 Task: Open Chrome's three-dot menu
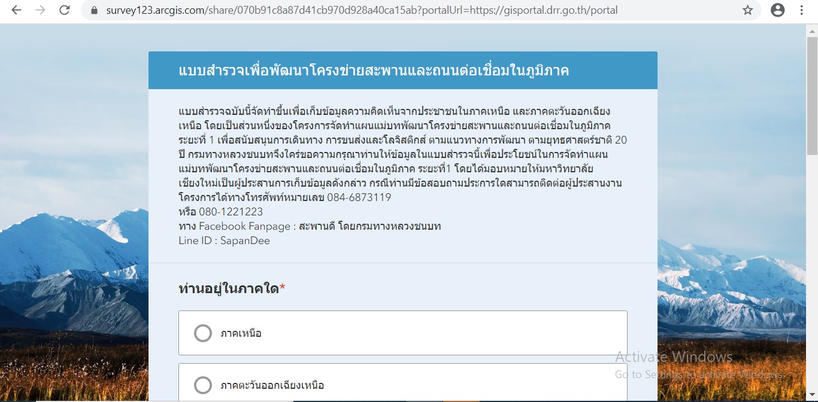coord(802,10)
